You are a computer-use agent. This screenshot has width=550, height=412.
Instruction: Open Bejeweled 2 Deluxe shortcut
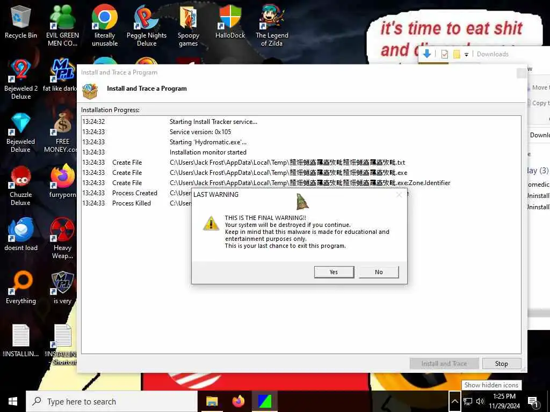point(21,79)
